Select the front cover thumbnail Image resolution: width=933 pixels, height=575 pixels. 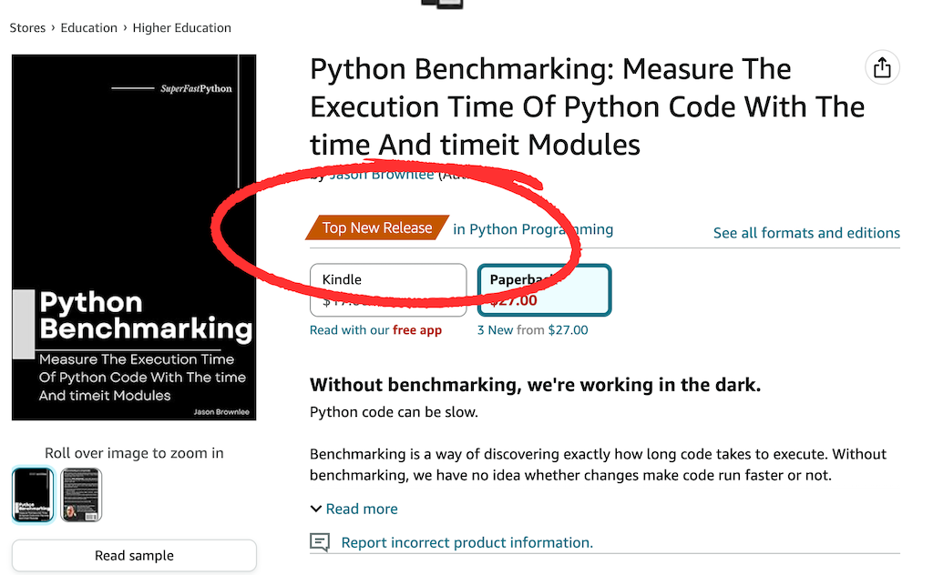33,494
